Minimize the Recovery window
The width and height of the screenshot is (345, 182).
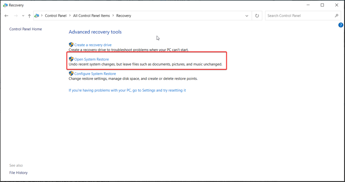[x=308, y=5]
